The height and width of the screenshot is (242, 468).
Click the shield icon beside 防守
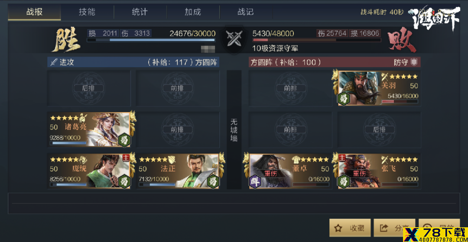414,62
